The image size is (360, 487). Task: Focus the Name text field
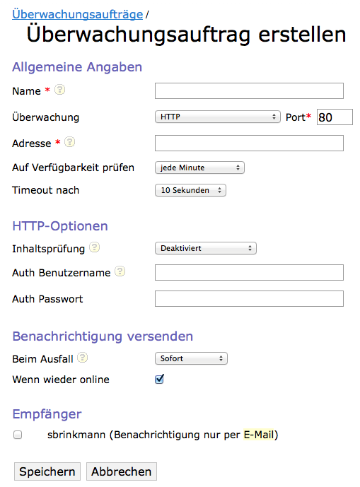point(250,90)
